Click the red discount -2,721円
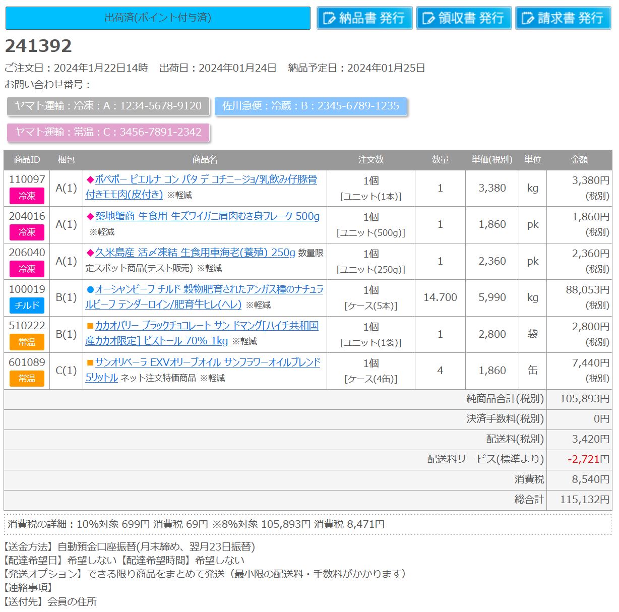Screen dimensions: 619x612 click(x=588, y=459)
